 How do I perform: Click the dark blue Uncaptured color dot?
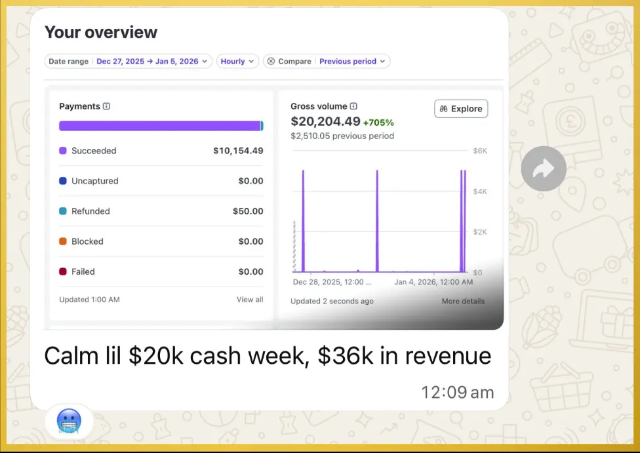coord(63,181)
